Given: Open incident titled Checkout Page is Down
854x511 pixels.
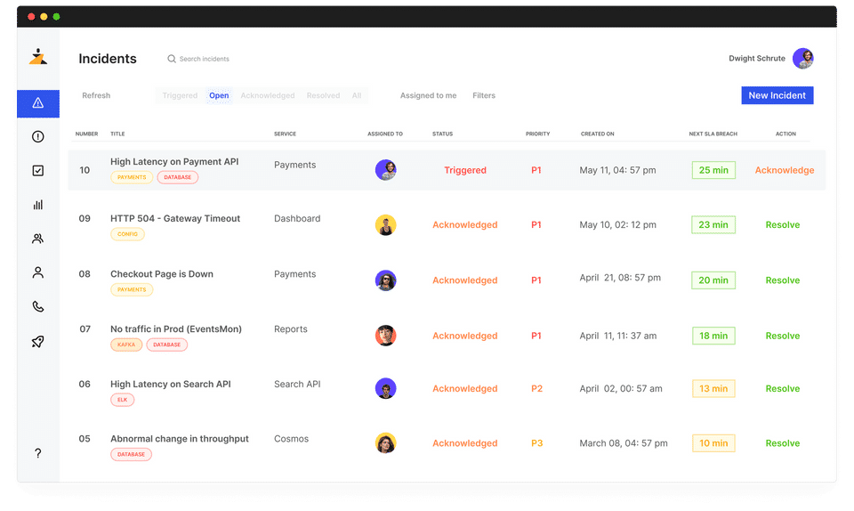Looking at the screenshot, I should (162, 274).
